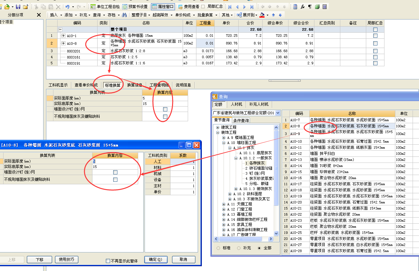Open the 整理子目 dropdown
Image resolution: width=419 pixels, height=271 pixels.
(x=141, y=15)
